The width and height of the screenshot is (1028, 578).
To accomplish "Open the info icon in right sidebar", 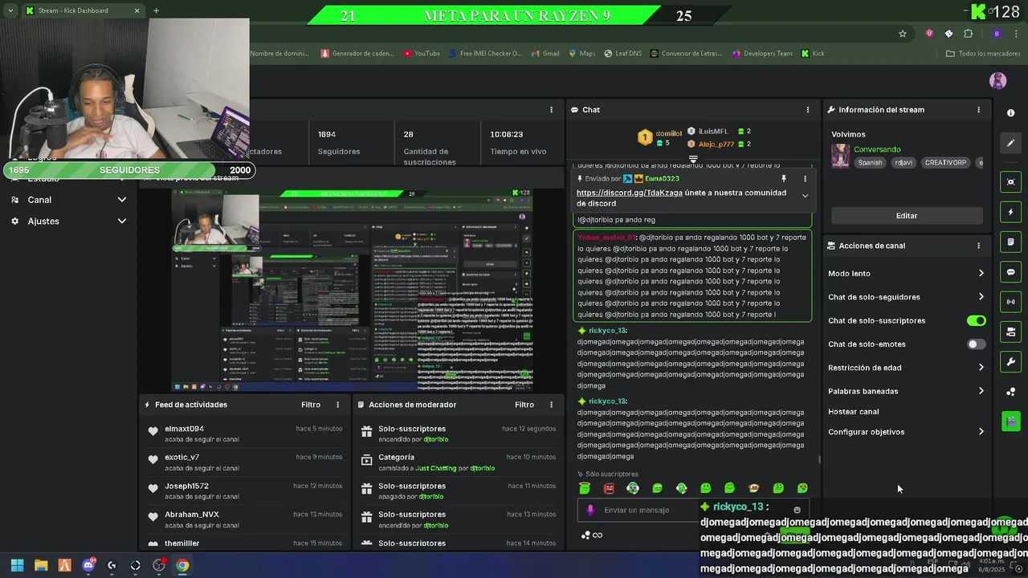I will (1011, 113).
